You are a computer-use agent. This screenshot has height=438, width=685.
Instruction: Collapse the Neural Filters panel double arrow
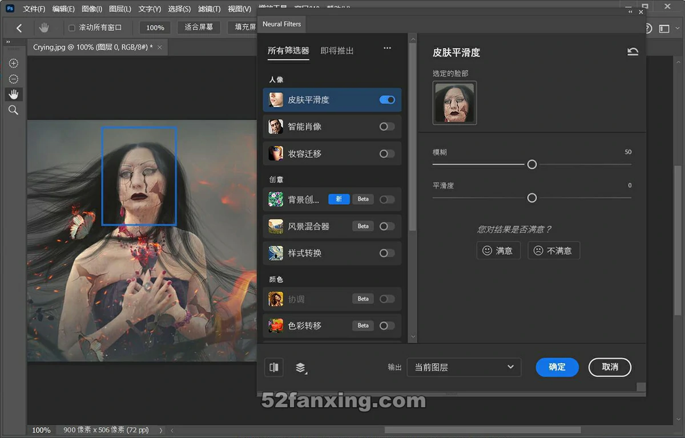tap(630, 11)
